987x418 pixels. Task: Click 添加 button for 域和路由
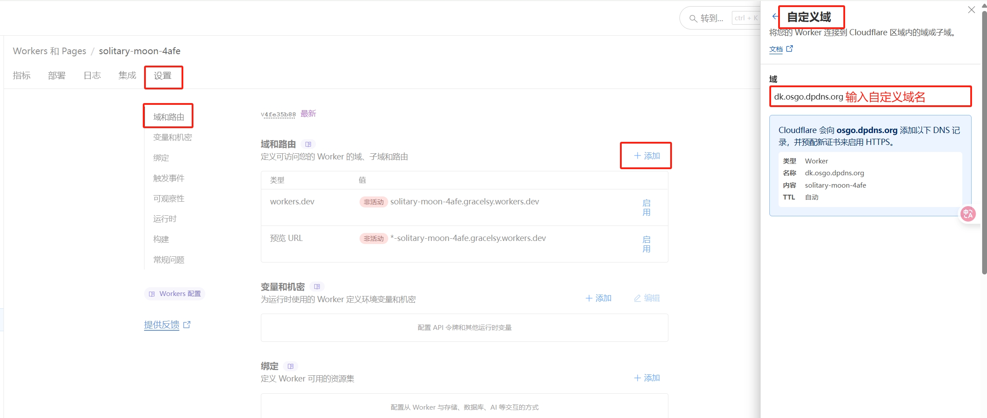pos(646,156)
